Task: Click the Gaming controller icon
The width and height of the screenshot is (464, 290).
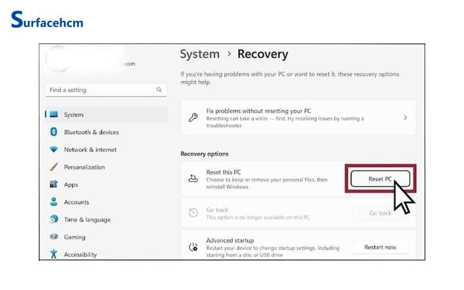Action: coord(54,237)
